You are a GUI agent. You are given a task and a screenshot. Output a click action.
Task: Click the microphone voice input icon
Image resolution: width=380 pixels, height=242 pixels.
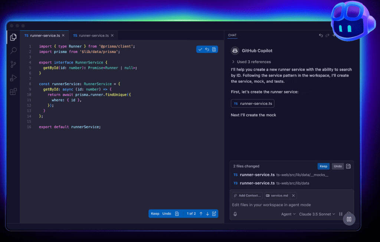pyautogui.click(x=235, y=214)
